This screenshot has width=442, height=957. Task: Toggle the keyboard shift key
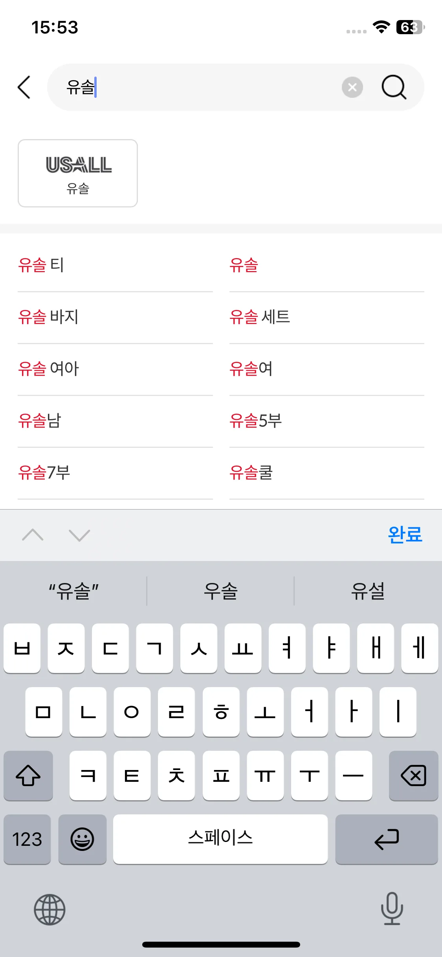[28, 775]
